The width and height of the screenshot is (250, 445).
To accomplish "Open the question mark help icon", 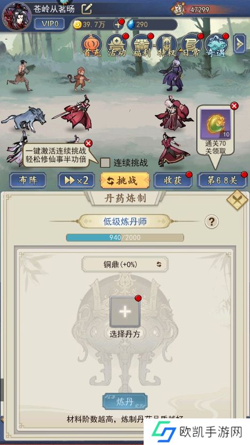I will pyautogui.click(x=212, y=221).
